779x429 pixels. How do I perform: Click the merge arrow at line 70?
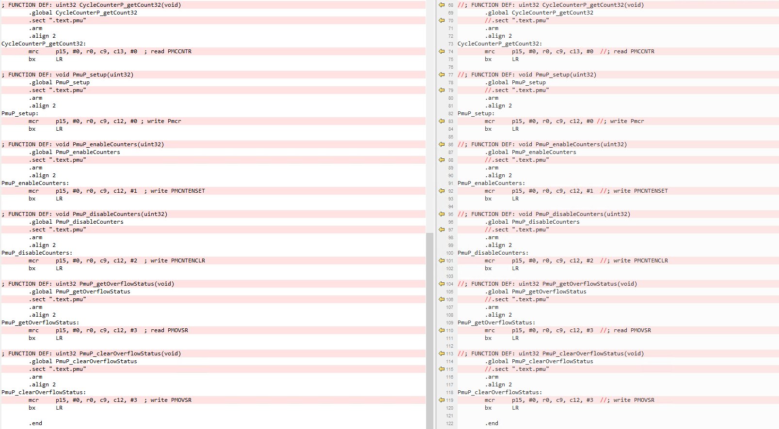coord(442,20)
